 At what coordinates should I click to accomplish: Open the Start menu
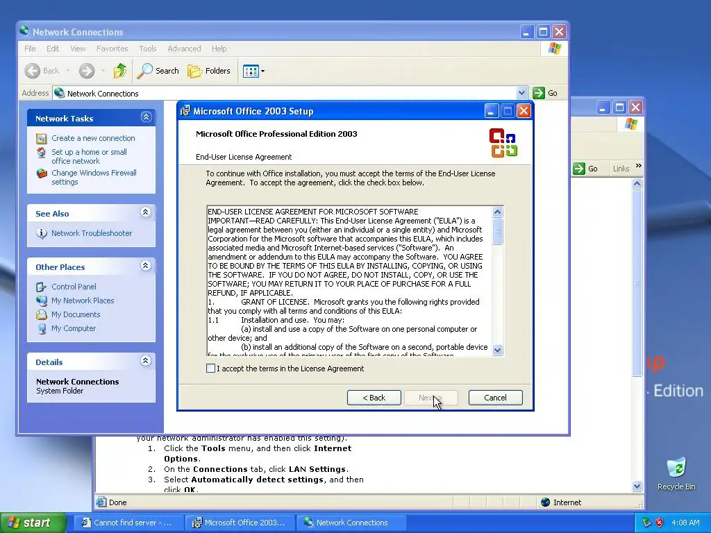point(33,523)
